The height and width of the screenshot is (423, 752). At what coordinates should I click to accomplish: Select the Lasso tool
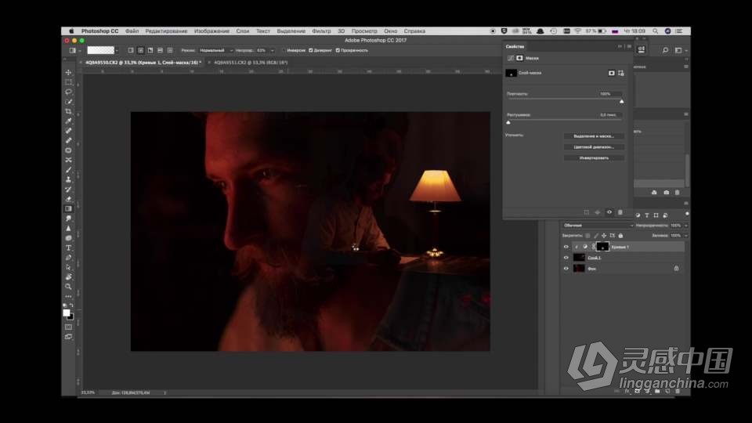tap(68, 92)
